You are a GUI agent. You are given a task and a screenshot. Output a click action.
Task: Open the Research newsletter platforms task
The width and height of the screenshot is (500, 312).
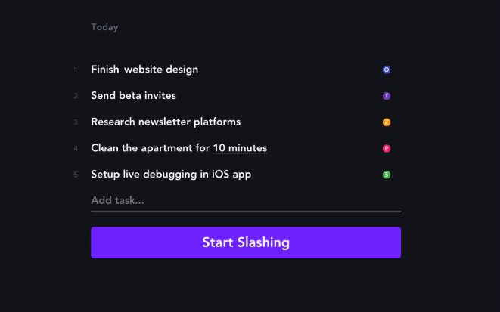coord(166,122)
